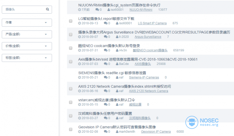Open the Argus Surveillance DVR目录遍历 title
The height and width of the screenshot is (136, 234).
pyautogui.click(x=154, y=32)
